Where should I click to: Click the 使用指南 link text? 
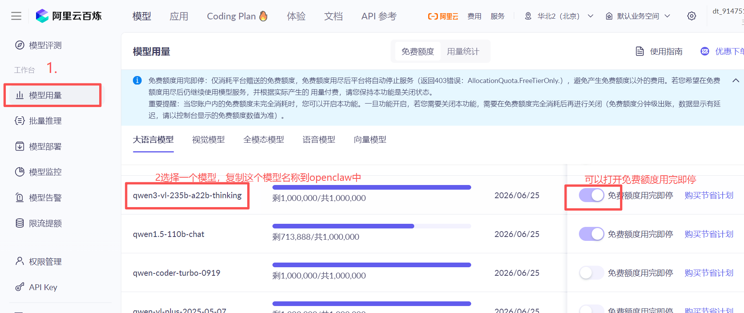click(666, 51)
